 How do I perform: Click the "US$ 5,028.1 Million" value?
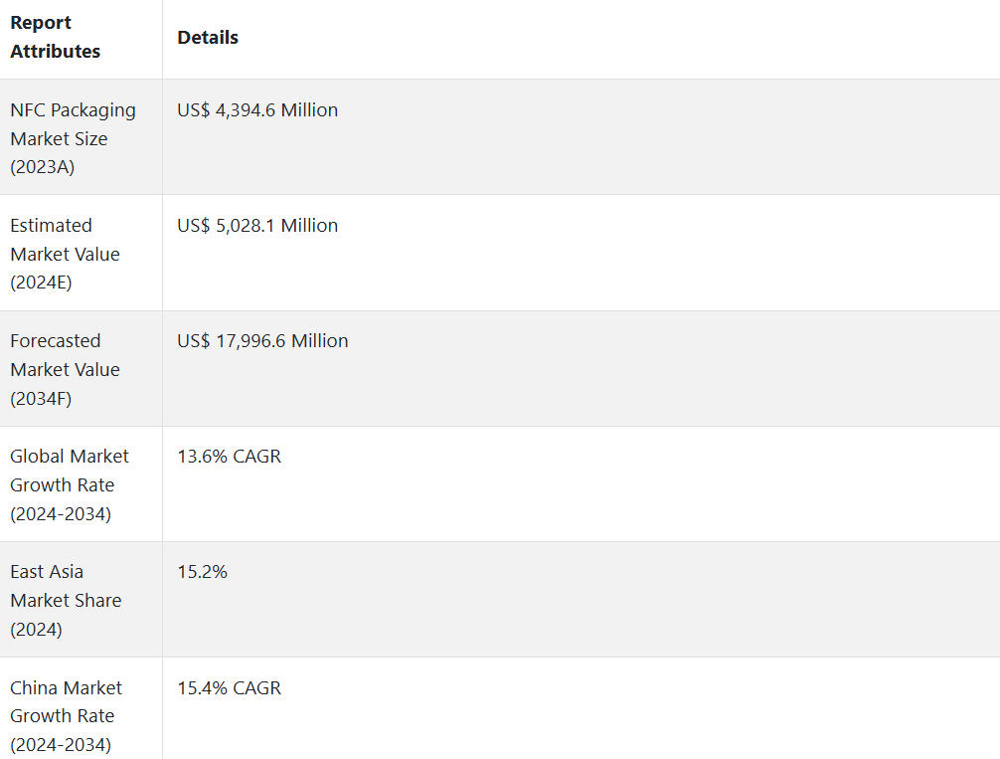pos(257,226)
